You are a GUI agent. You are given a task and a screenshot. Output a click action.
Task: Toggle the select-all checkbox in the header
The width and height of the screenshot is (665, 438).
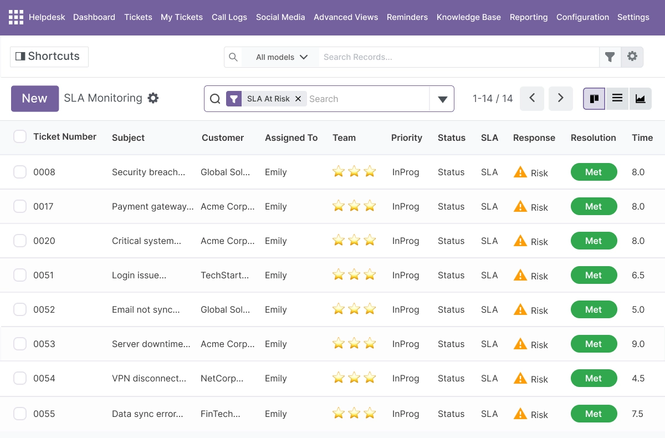coord(20,136)
